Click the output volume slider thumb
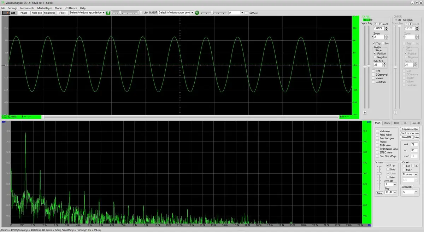The height and width of the screenshot is (232, 424). coord(212,12)
